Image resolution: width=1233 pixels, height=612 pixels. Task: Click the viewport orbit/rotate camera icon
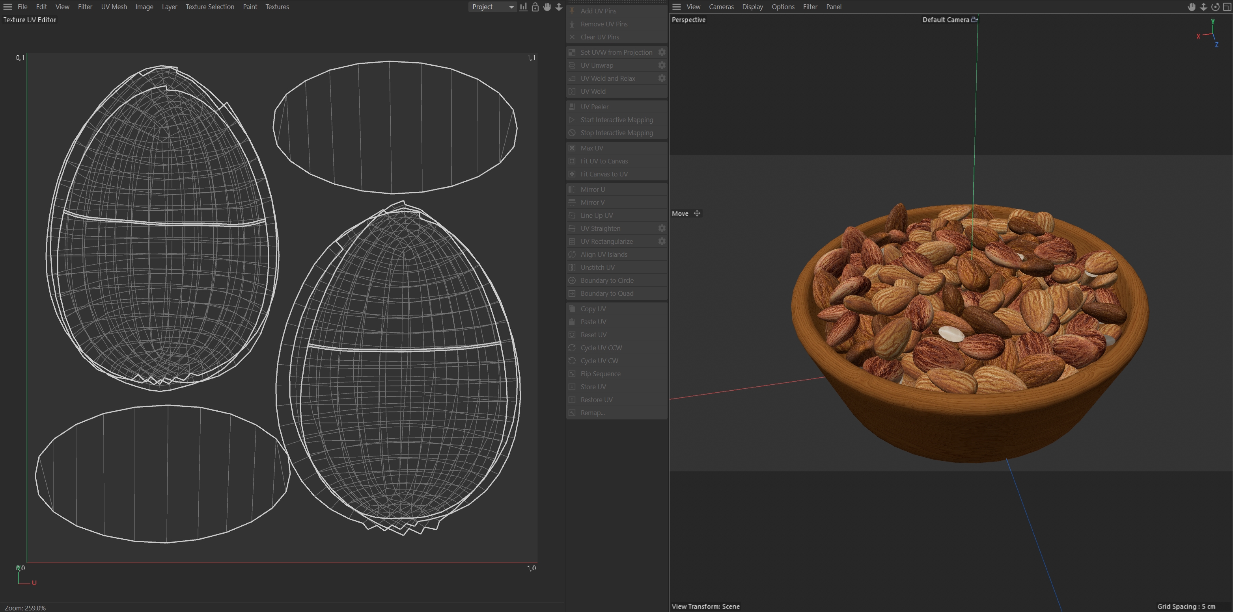pyautogui.click(x=1215, y=7)
